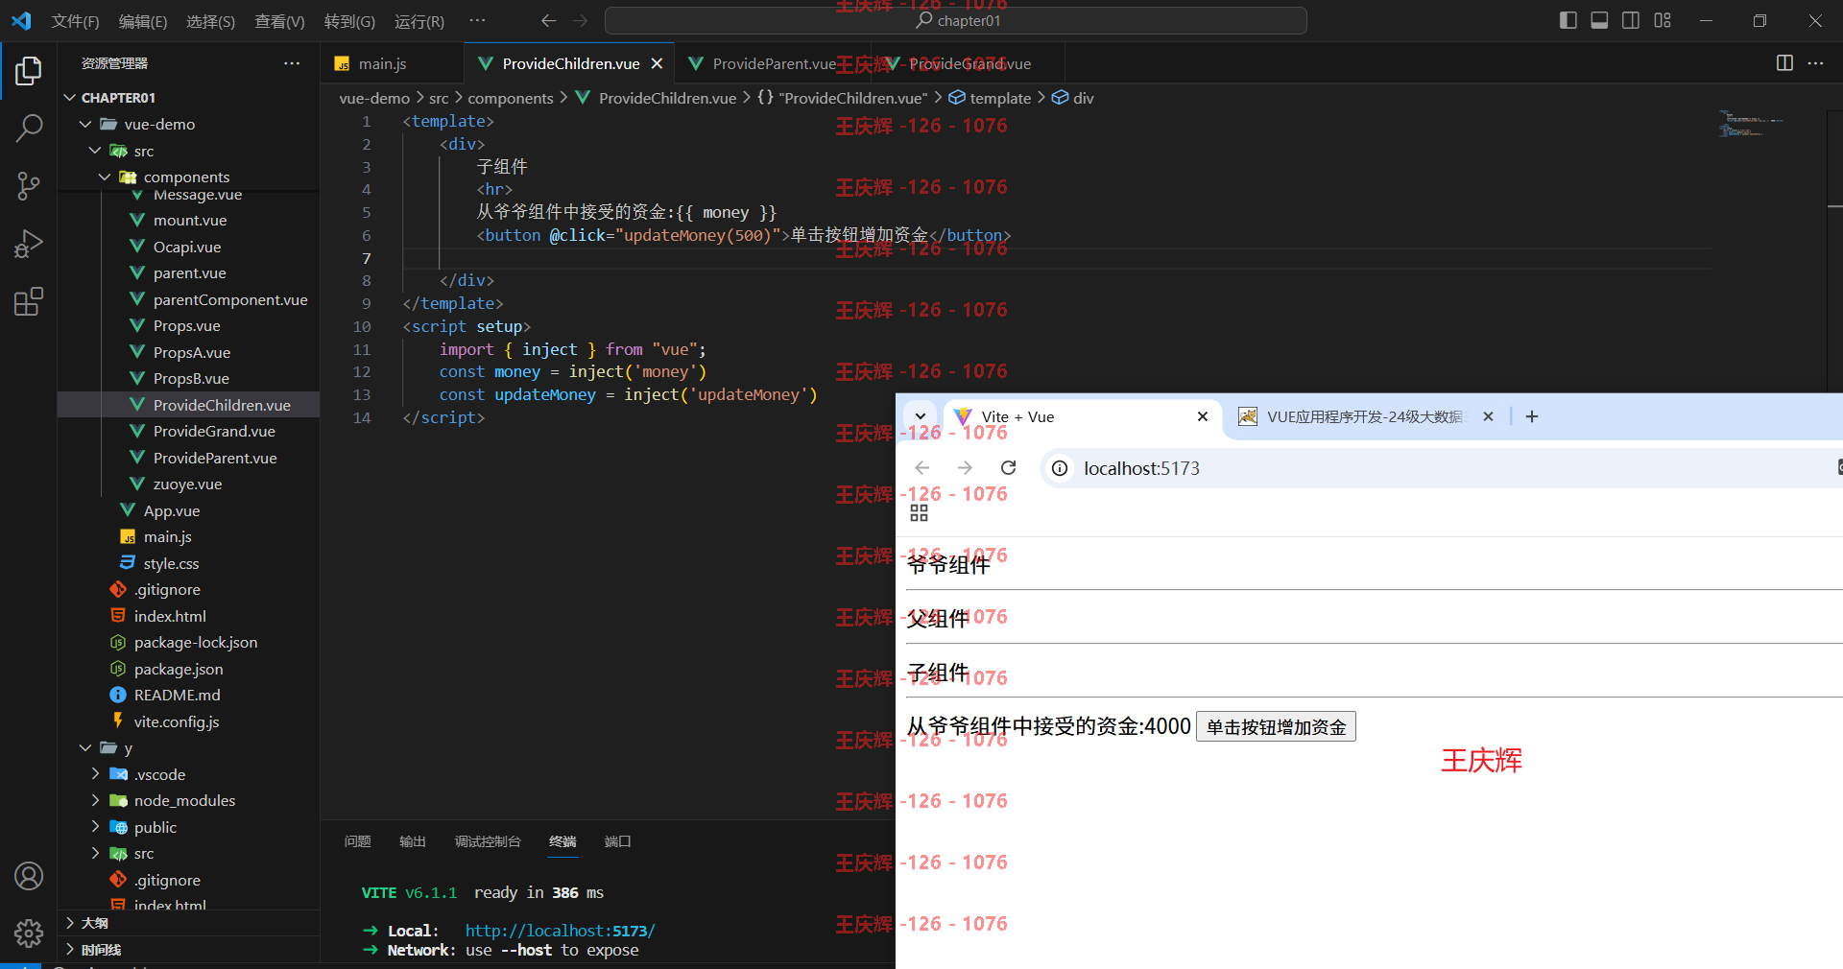Reload the localhost page in browser
Viewport: 1843px width, 969px height.
[1008, 468]
